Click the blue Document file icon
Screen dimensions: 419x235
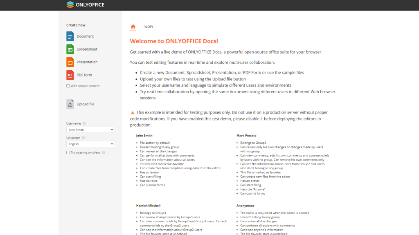pos(70,36)
